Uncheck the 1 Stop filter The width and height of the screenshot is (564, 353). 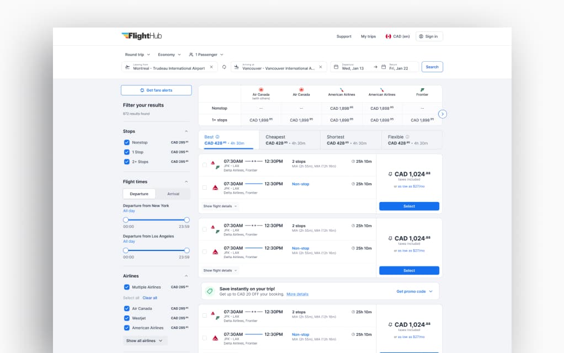pos(126,152)
